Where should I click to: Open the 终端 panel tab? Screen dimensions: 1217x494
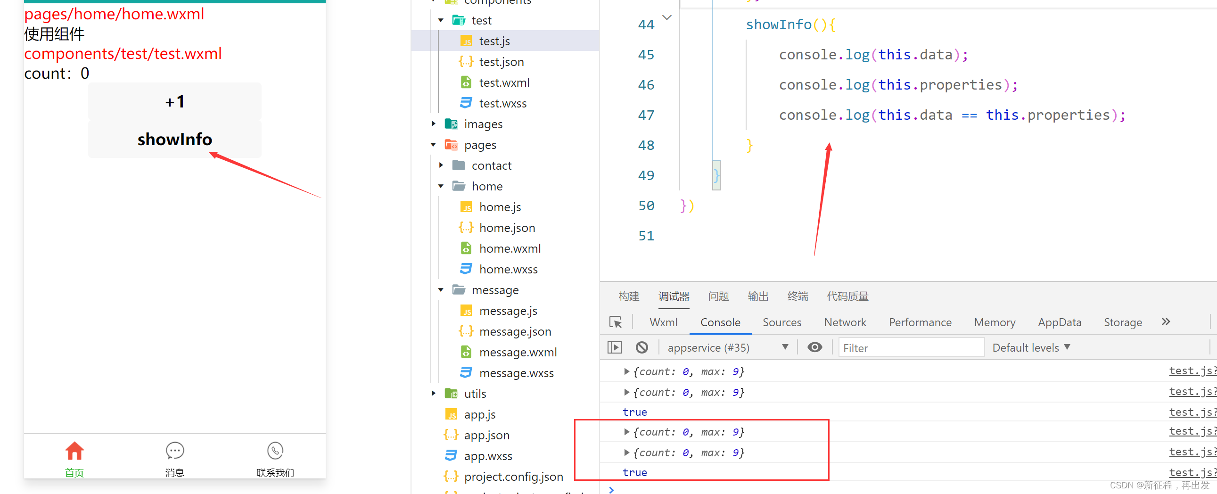798,296
